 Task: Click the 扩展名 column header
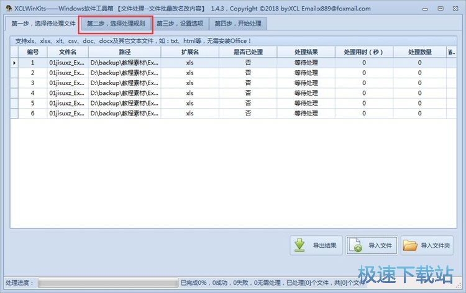coord(190,52)
